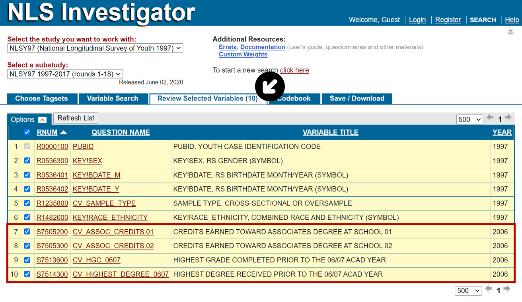The image size is (522, 302).
Task: Open the Save / Download tab
Action: (357, 99)
